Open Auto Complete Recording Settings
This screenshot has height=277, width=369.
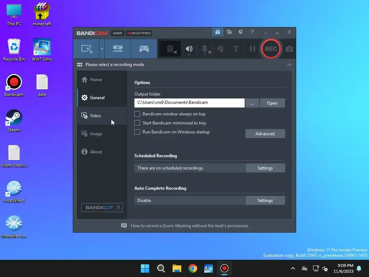[265, 201]
